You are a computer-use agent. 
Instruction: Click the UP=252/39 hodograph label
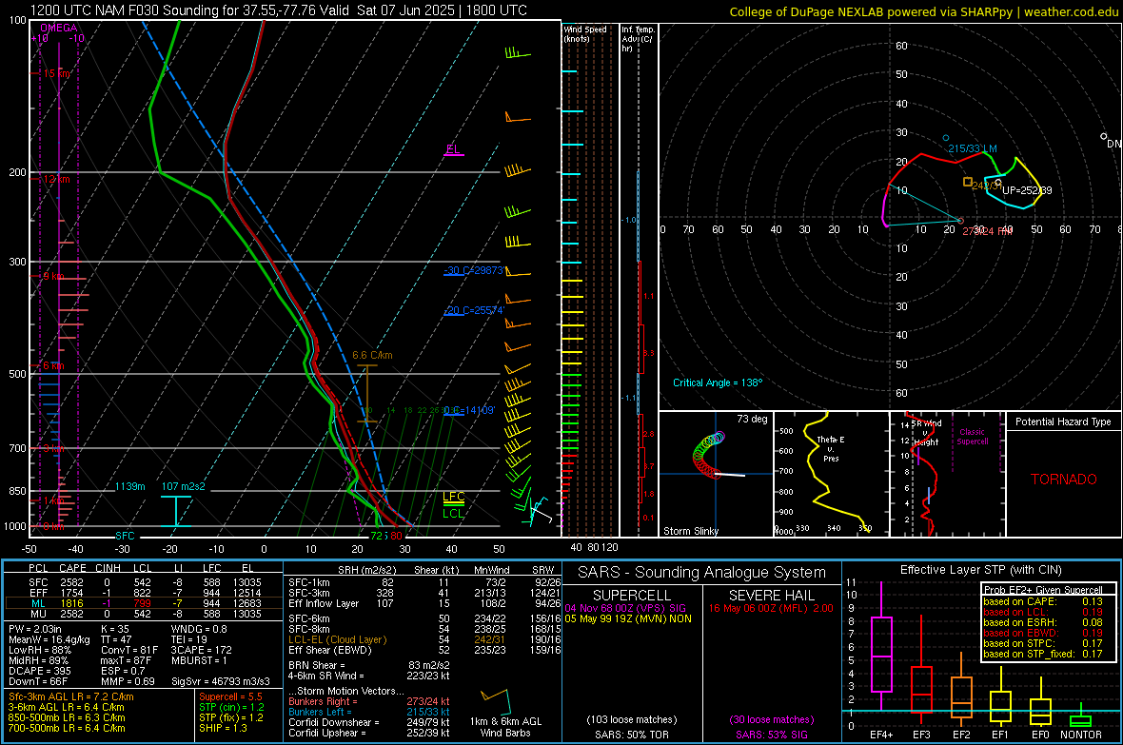click(x=1027, y=190)
